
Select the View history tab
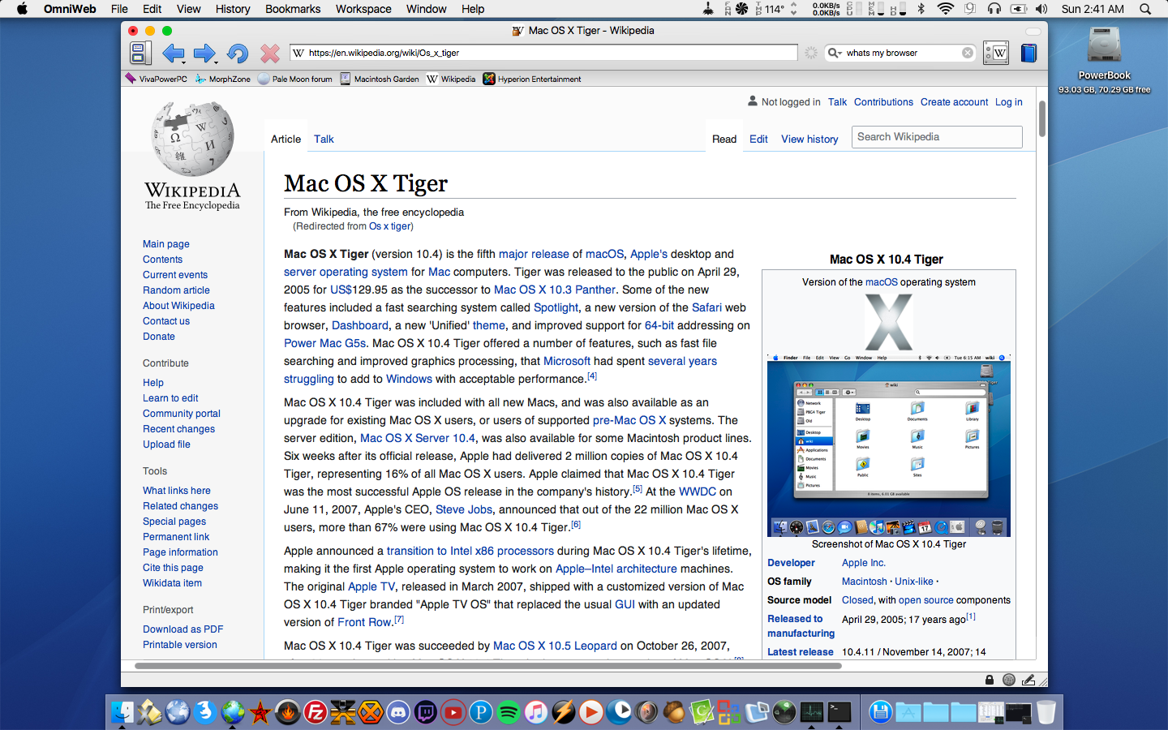pyautogui.click(x=809, y=139)
